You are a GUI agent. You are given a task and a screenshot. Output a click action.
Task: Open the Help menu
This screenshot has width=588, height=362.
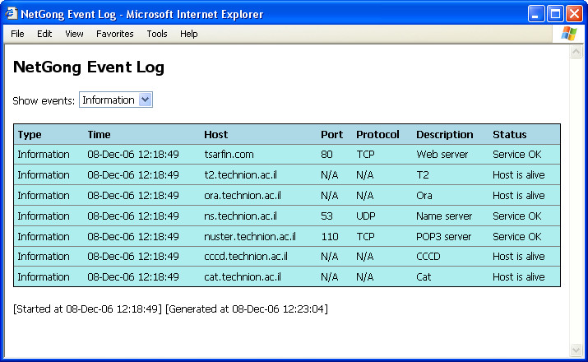188,34
